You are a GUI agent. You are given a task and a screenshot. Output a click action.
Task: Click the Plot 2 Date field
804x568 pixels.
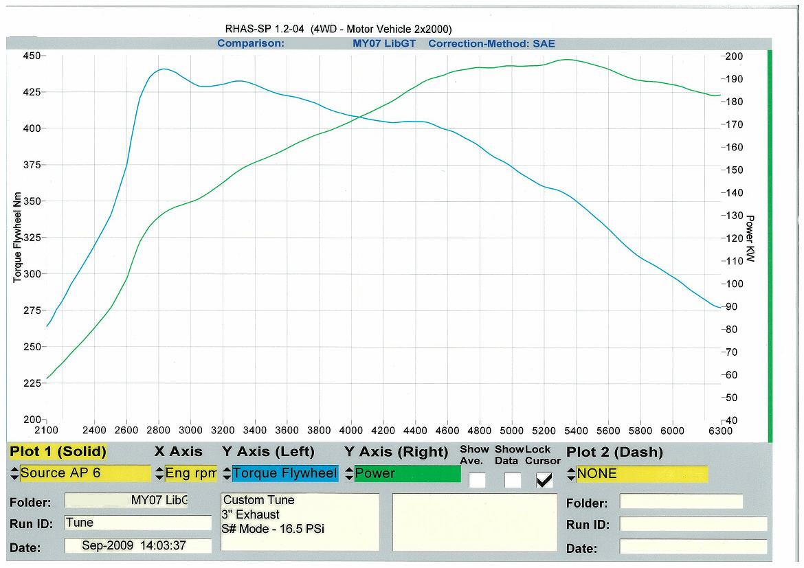(694, 547)
